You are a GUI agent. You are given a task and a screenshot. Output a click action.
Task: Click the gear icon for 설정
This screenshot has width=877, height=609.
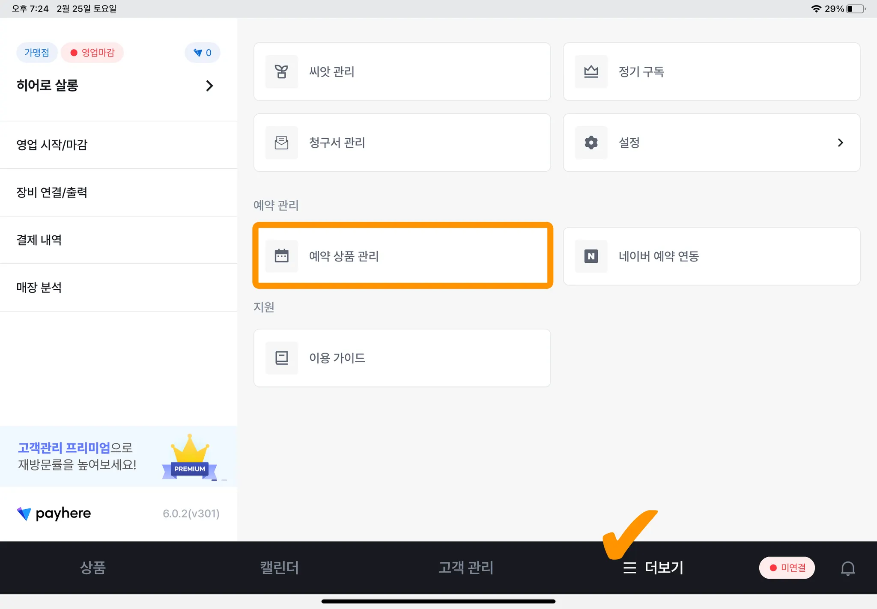591,143
